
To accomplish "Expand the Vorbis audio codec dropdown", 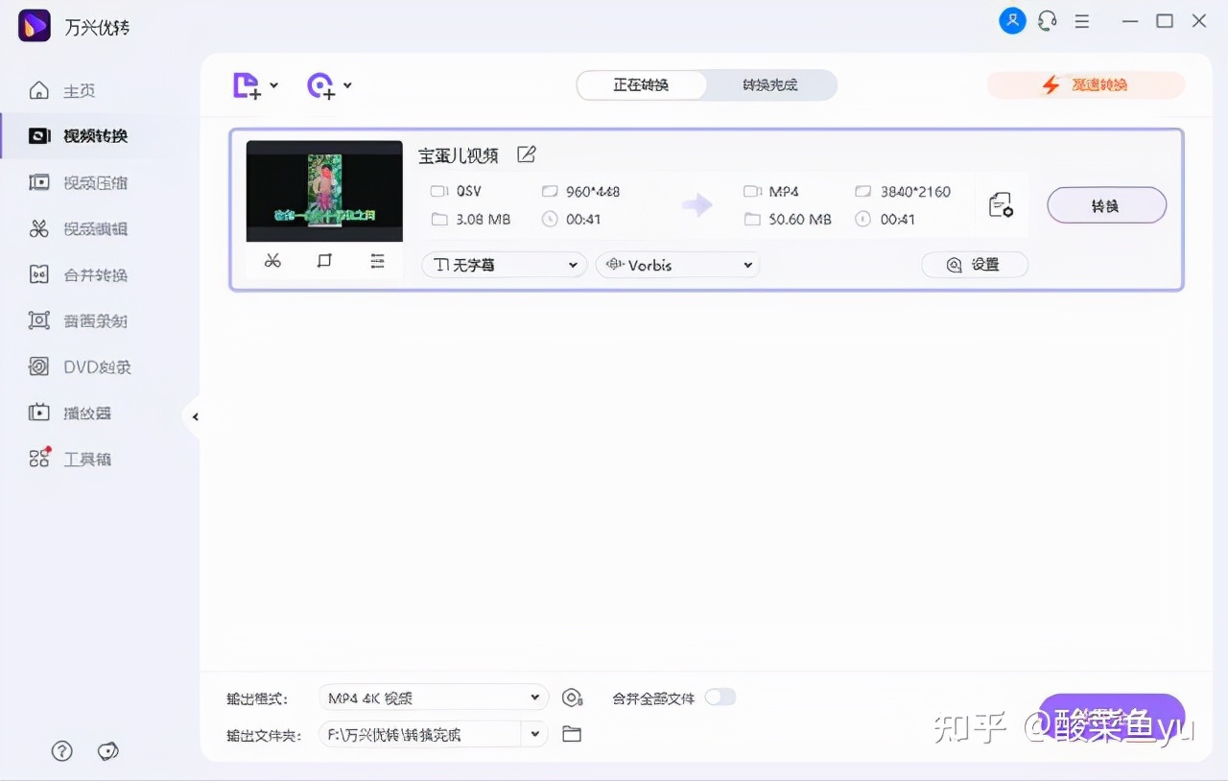I will pyautogui.click(x=677, y=264).
